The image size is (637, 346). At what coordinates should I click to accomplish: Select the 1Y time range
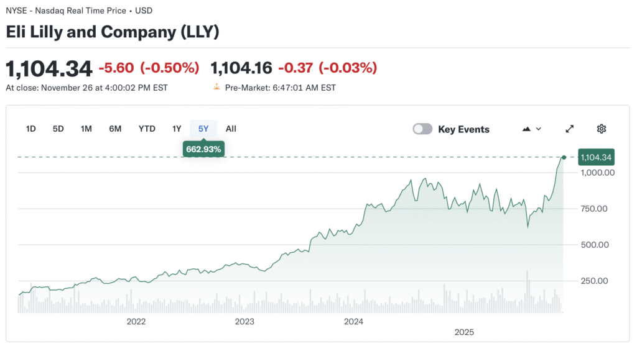[x=177, y=129]
